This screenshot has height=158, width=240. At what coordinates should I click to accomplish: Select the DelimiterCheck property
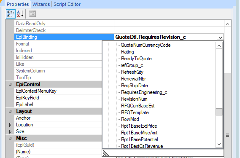point(64,30)
